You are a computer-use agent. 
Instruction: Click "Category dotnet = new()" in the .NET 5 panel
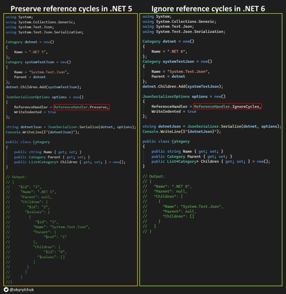click(x=30, y=42)
